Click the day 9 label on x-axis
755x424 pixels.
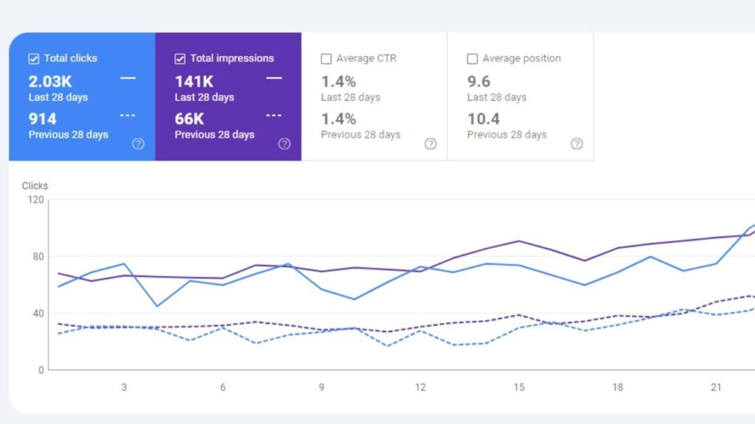(x=321, y=387)
